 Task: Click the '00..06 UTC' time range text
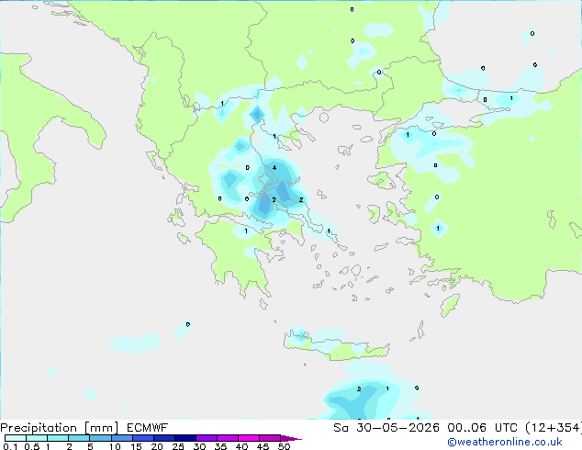tap(482, 428)
